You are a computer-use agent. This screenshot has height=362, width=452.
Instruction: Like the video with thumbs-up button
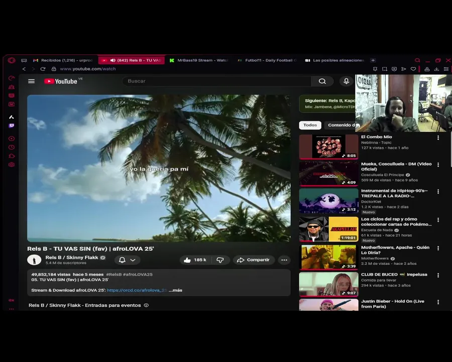tap(195, 260)
